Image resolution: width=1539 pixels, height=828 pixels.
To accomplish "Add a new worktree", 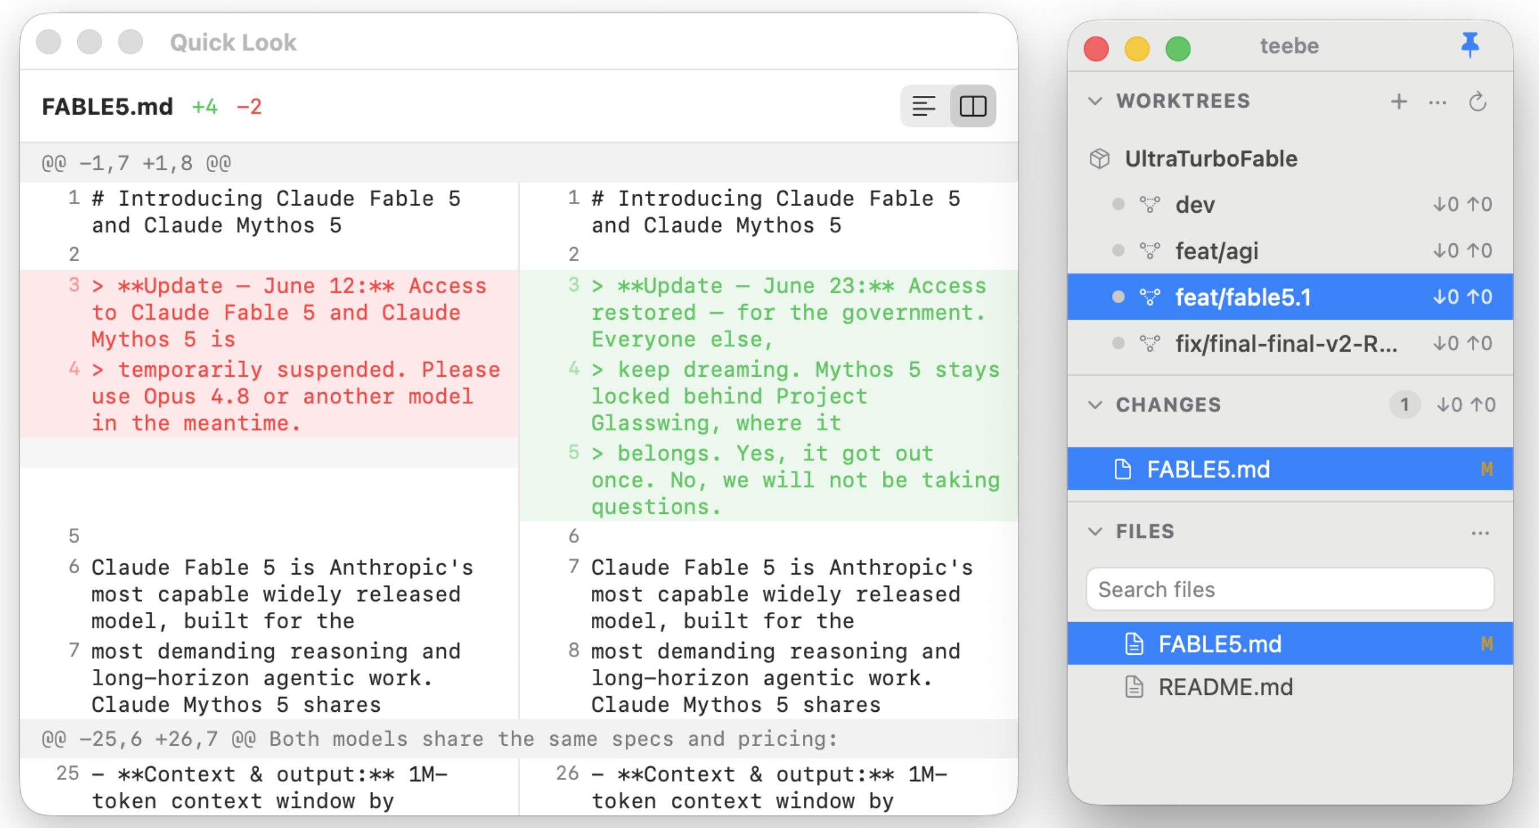I will tap(1399, 102).
